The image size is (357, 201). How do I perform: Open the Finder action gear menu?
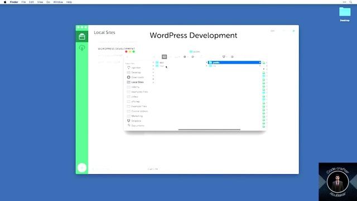pos(185,57)
